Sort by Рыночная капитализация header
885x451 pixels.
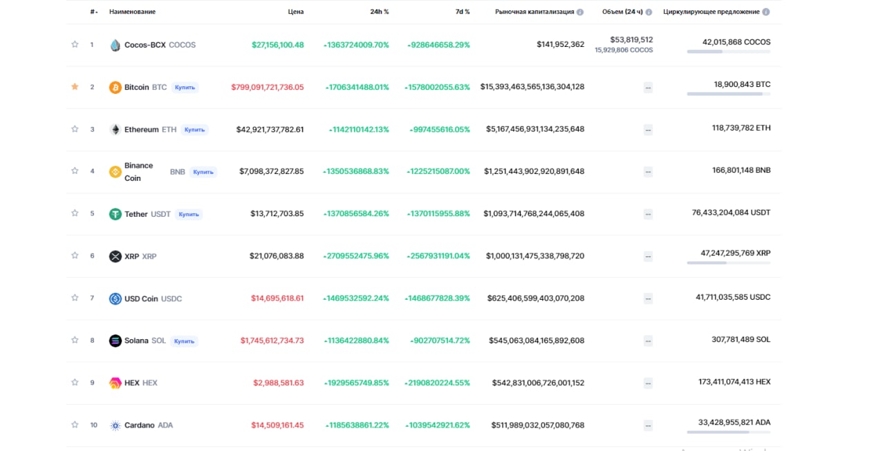coord(534,12)
